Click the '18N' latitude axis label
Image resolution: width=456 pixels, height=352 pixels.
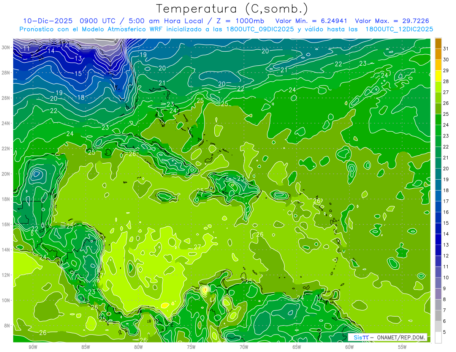(x=6, y=199)
